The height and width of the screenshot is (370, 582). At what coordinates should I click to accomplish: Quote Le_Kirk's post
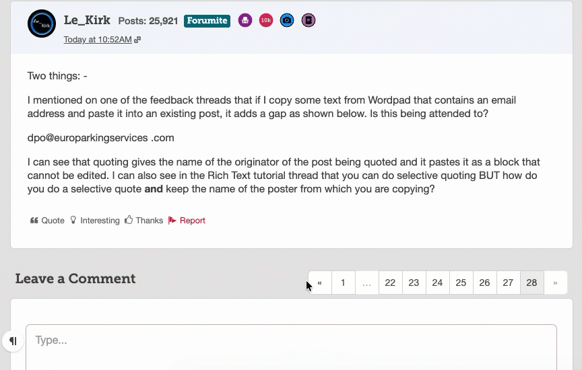click(47, 221)
